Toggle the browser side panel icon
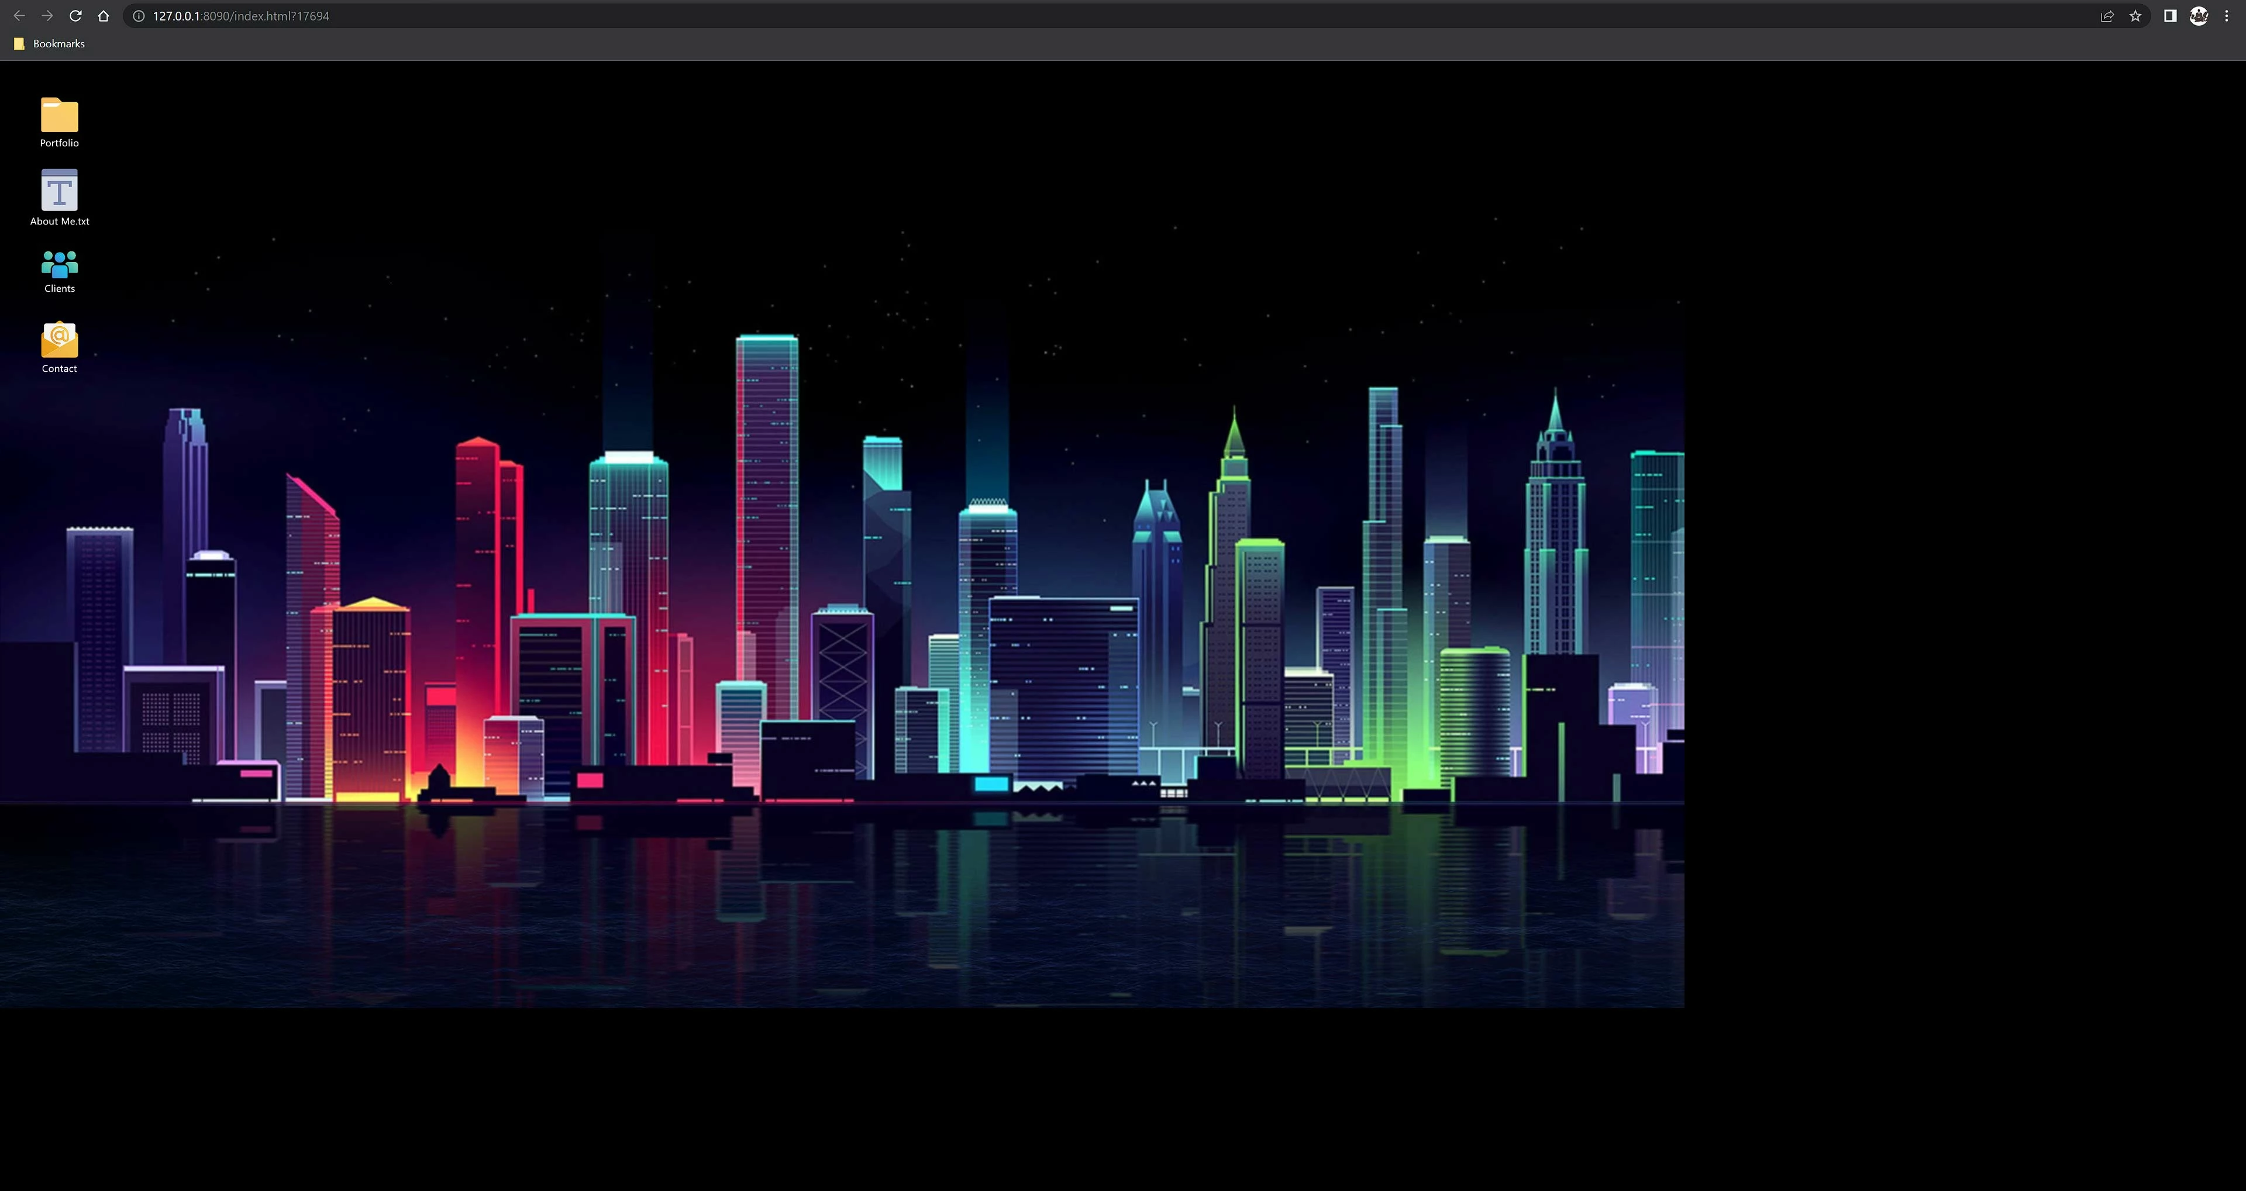2246x1191 pixels. pyautogui.click(x=2170, y=16)
